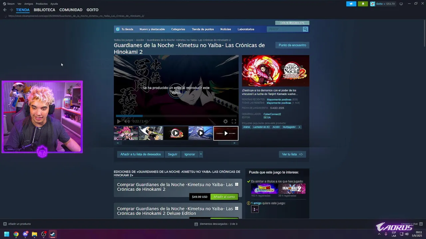Select the Anime tag
Viewport: 426px width, 239px height.
247,127
